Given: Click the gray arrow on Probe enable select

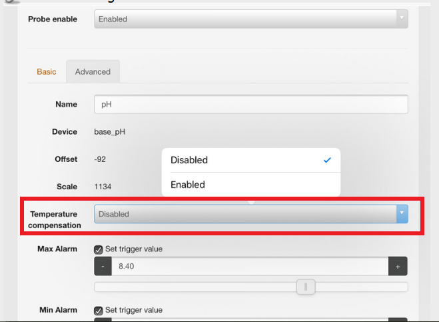Looking at the screenshot, I should coord(401,19).
